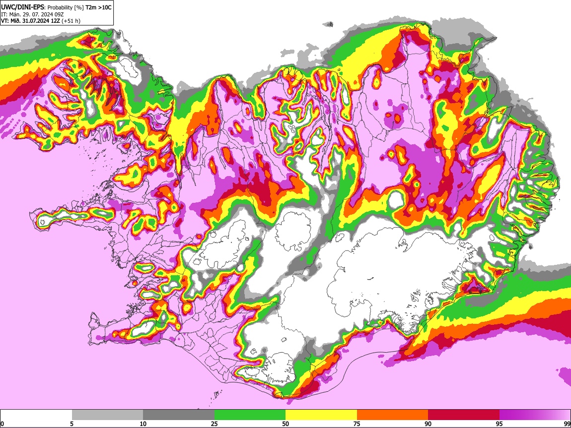Click the legend label '10'
The width and height of the screenshot is (571, 428).
(143, 424)
